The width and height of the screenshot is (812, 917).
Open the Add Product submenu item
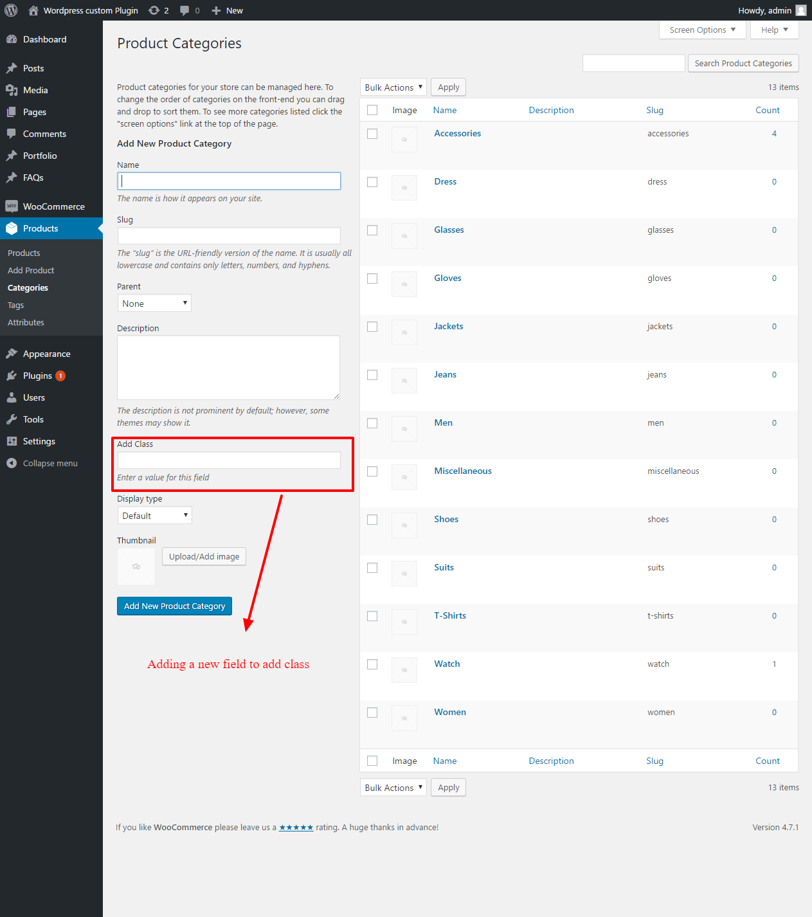31,271
